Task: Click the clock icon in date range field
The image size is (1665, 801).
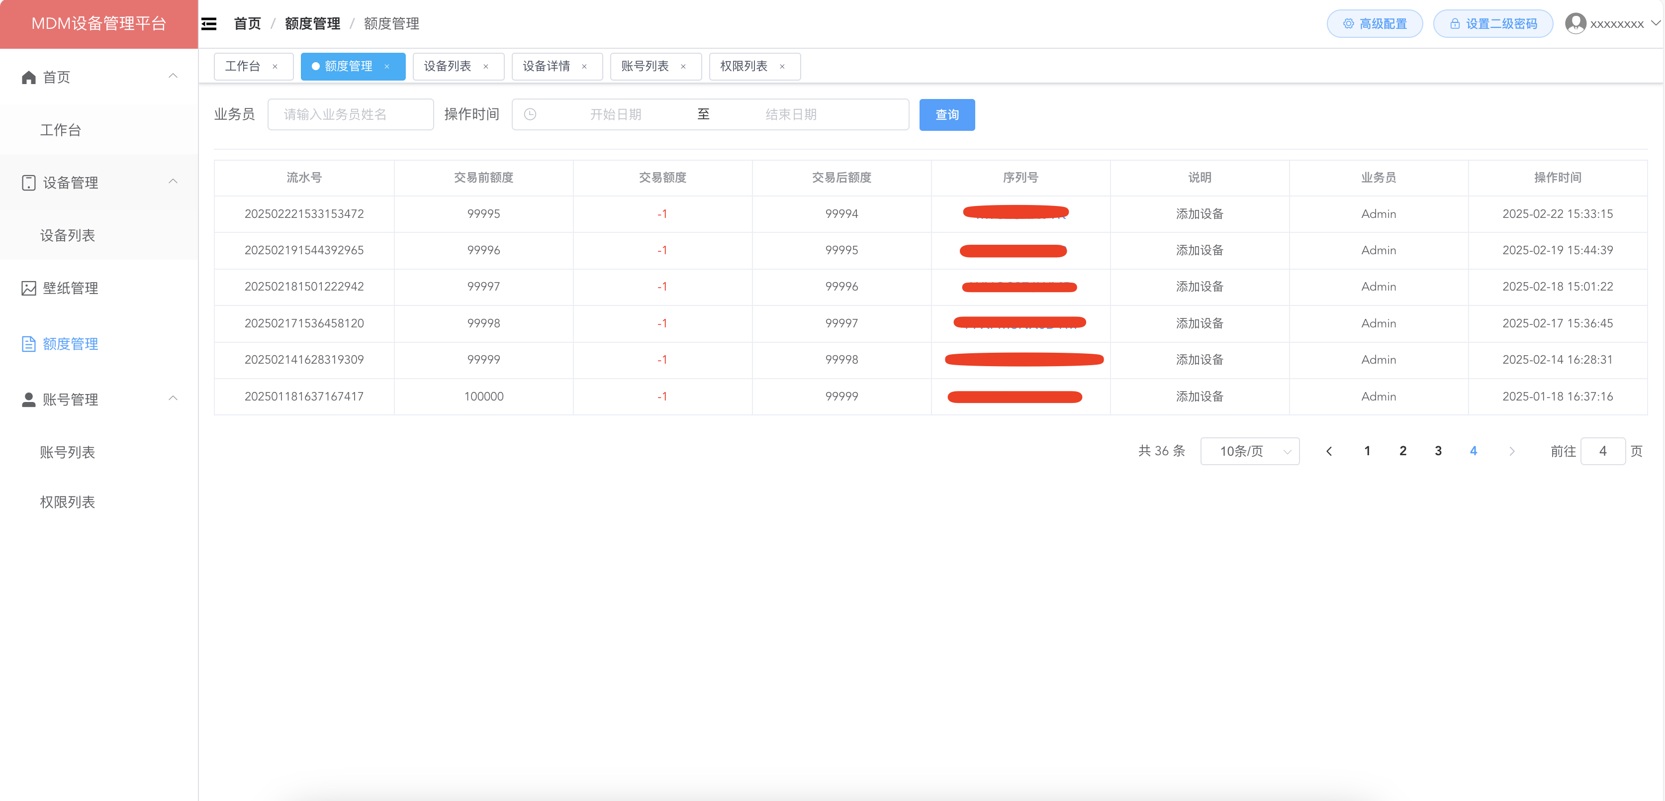Action: 530,114
